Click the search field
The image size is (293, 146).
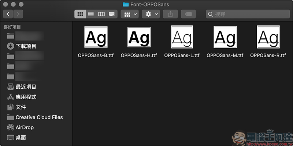[x=248, y=14]
